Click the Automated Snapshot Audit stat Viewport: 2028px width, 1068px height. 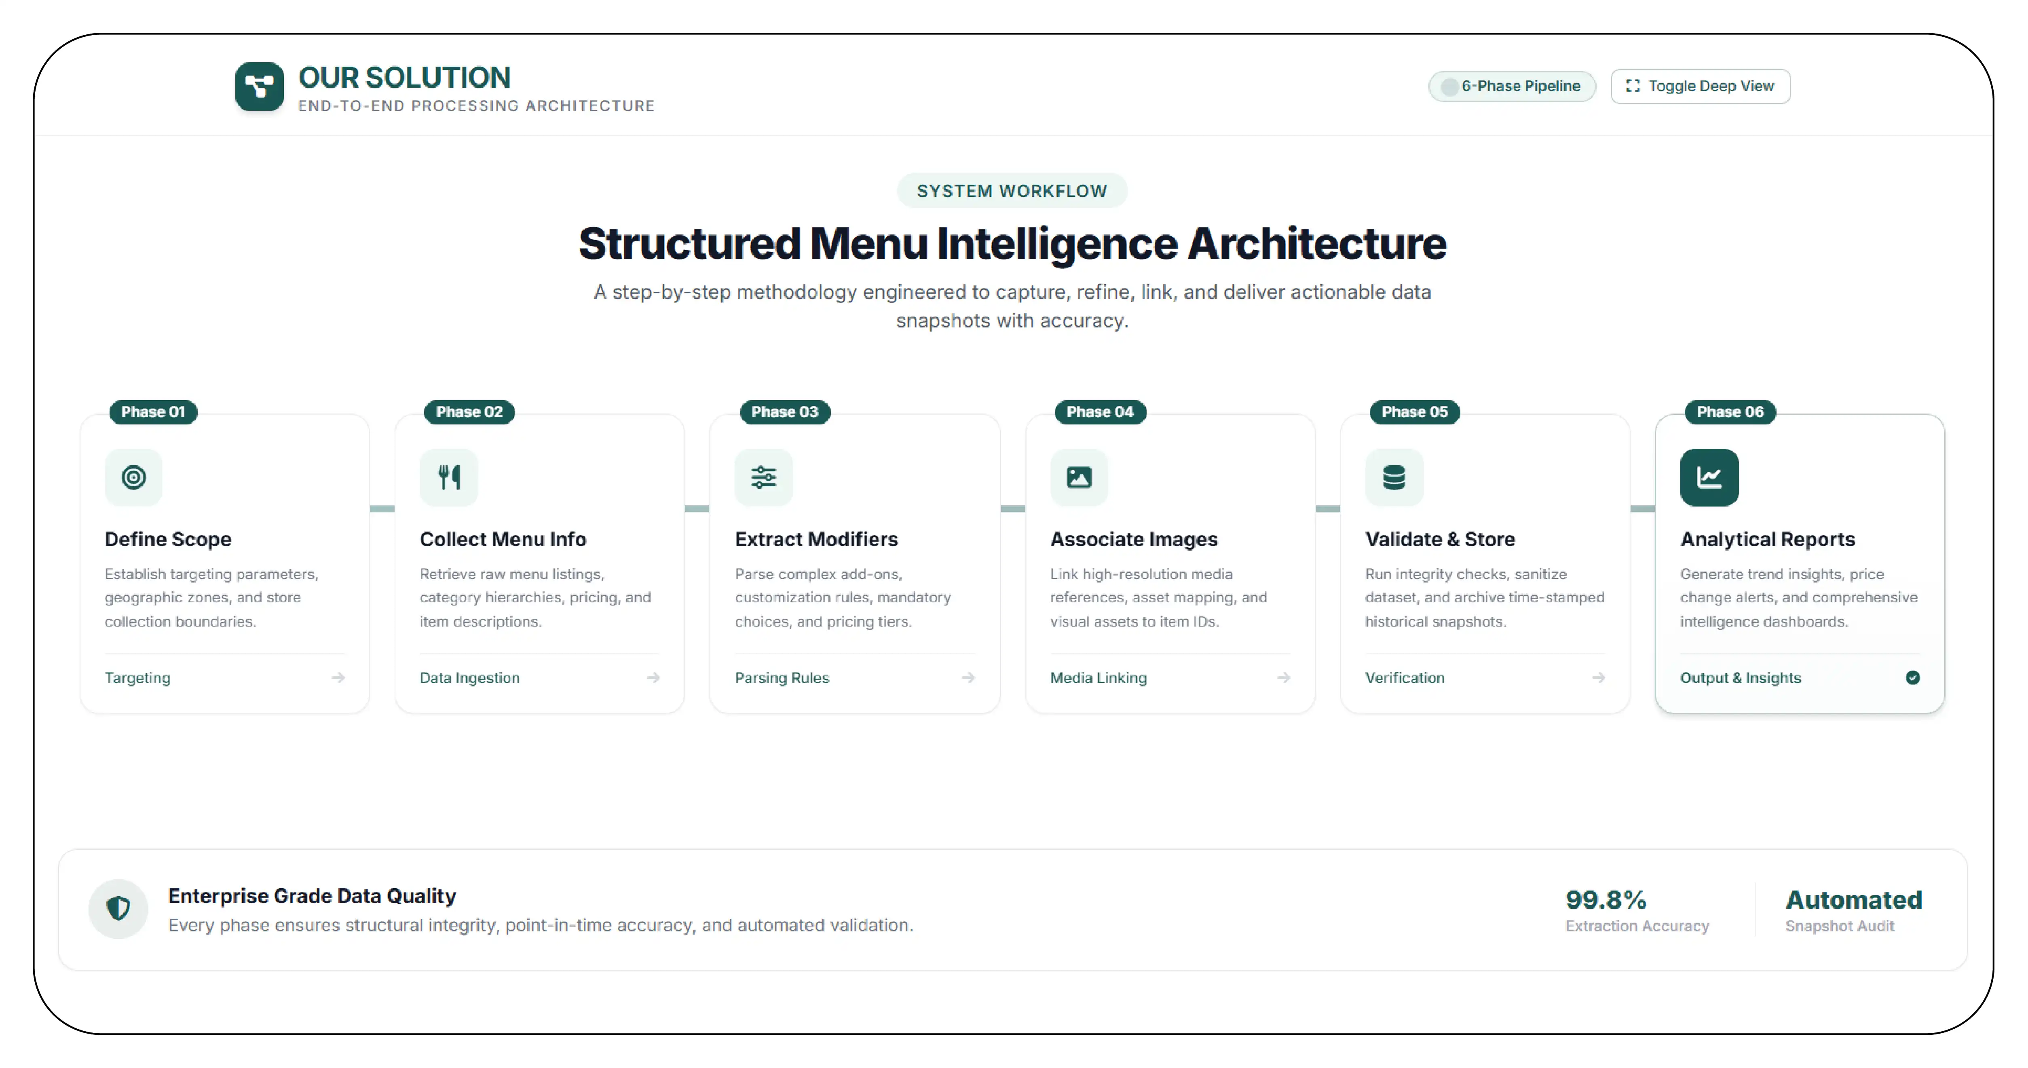tap(1854, 910)
